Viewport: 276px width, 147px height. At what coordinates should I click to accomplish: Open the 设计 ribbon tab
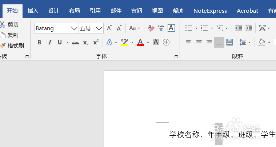point(54,11)
